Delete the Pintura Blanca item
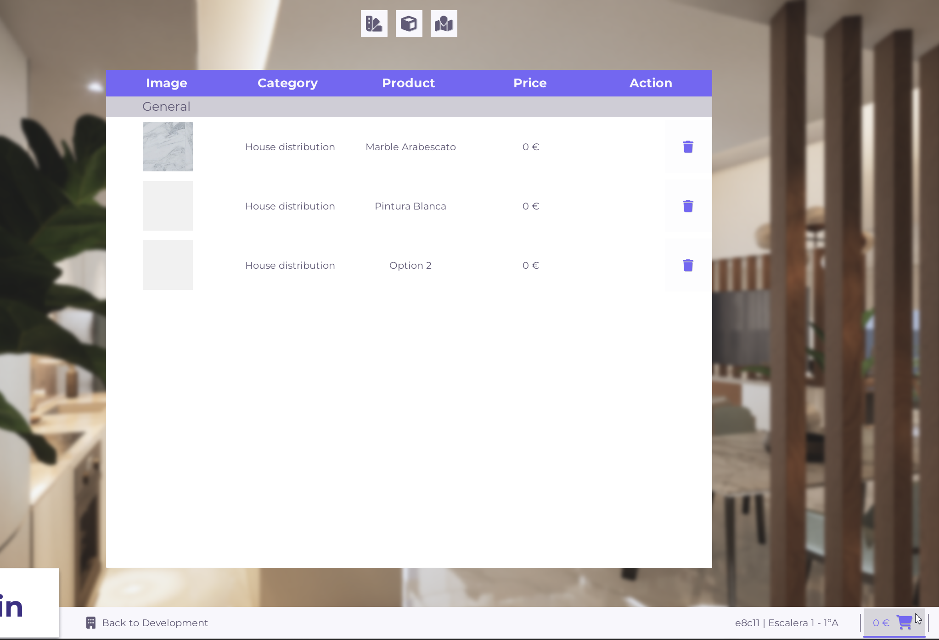The width and height of the screenshot is (939, 640). (687, 206)
